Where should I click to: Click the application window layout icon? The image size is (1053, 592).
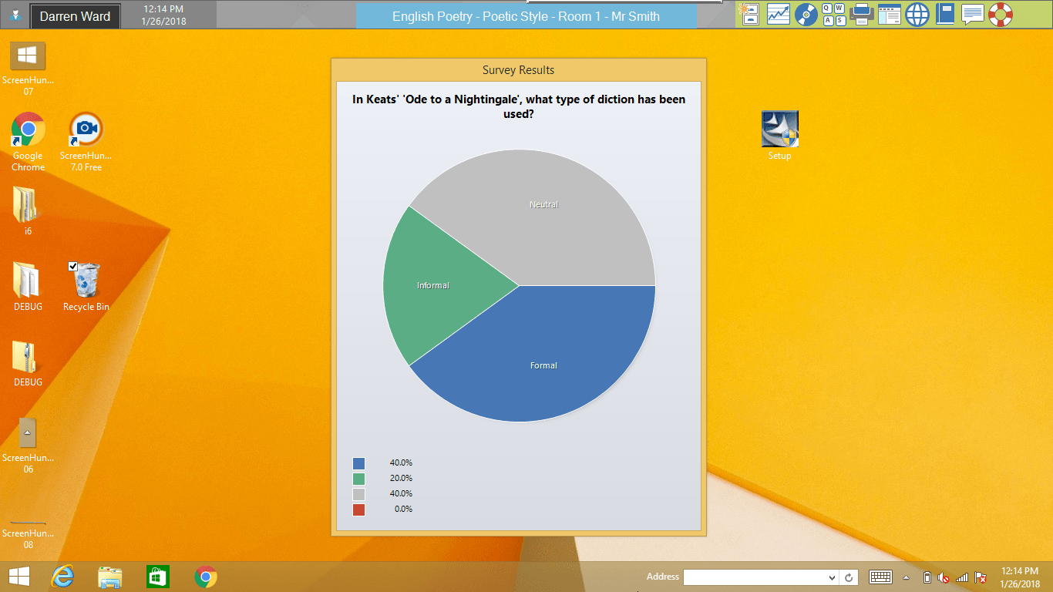tap(890, 14)
